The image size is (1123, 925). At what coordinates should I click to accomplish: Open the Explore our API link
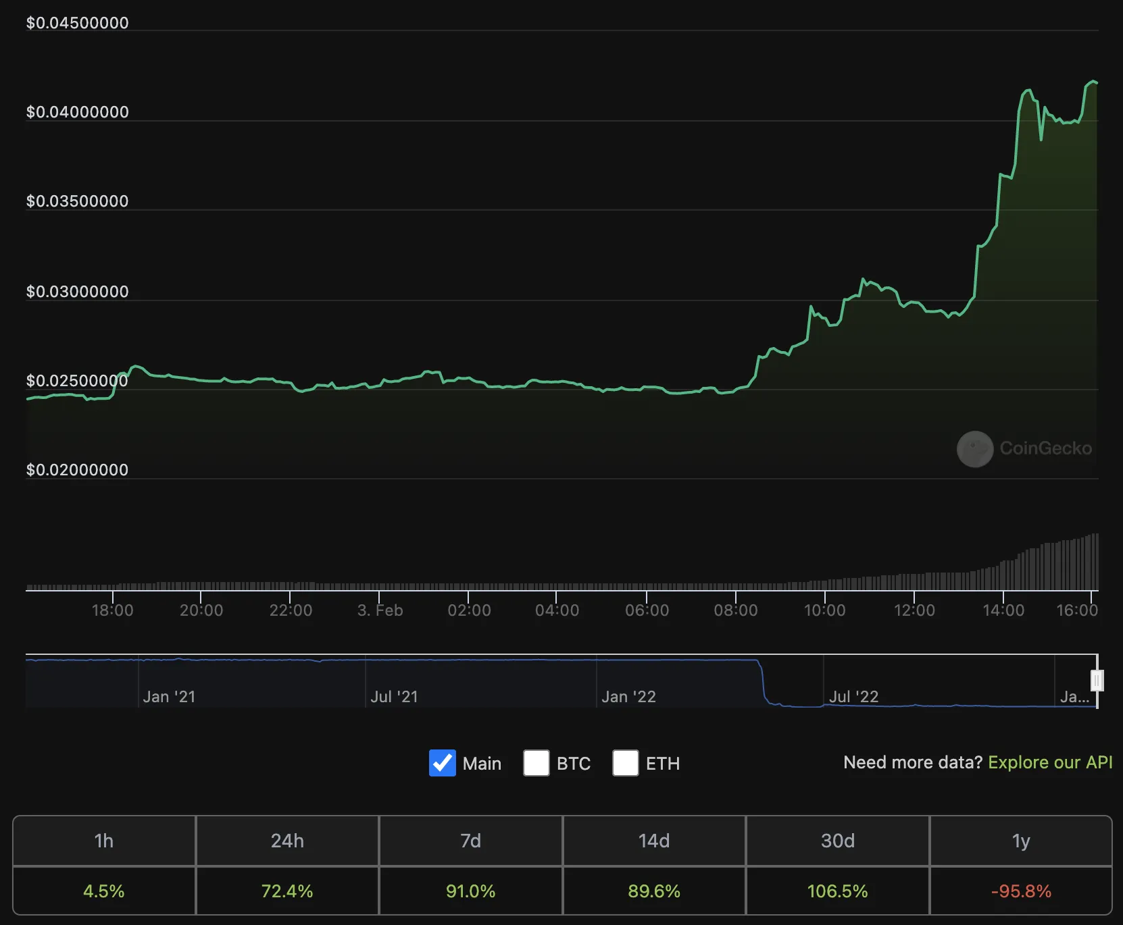(1050, 762)
